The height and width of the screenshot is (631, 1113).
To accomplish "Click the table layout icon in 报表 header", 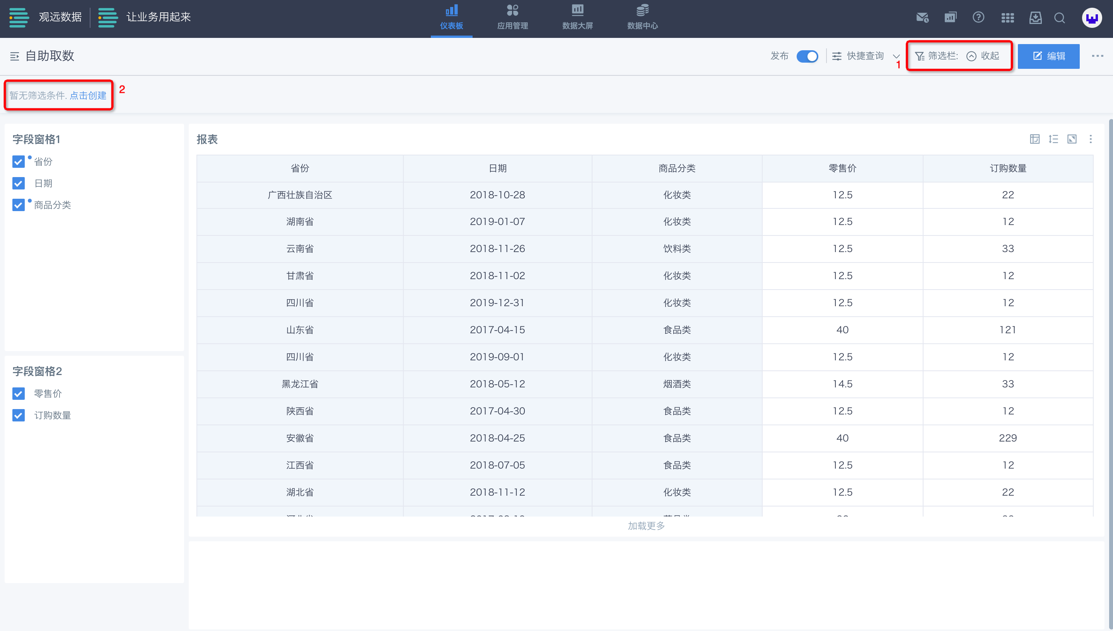I will 1034,139.
